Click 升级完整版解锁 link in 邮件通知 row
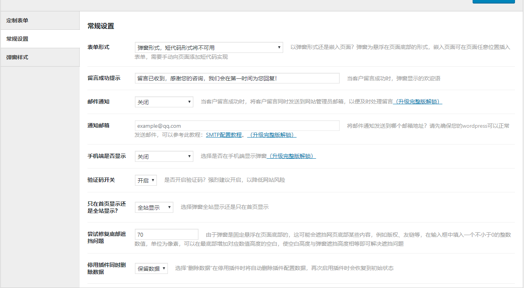 [x=417, y=101]
